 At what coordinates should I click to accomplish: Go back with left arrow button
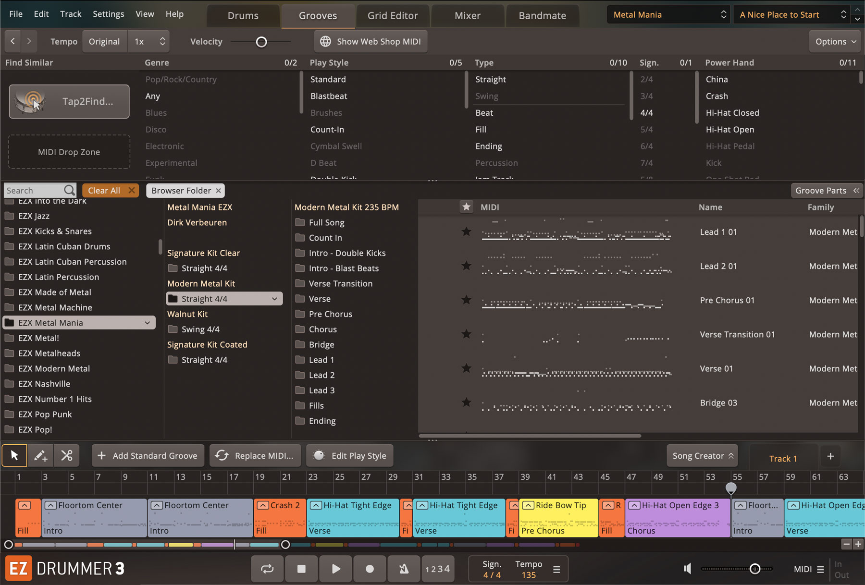(13, 41)
